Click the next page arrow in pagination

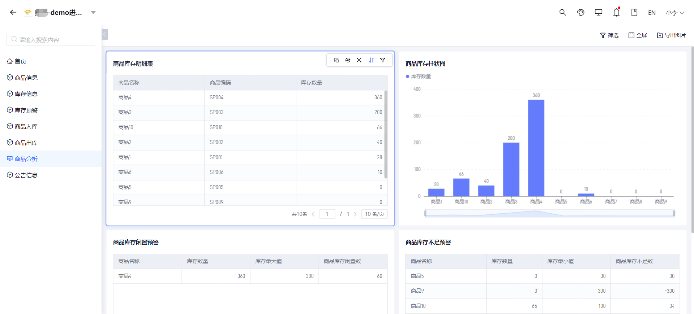click(355, 214)
